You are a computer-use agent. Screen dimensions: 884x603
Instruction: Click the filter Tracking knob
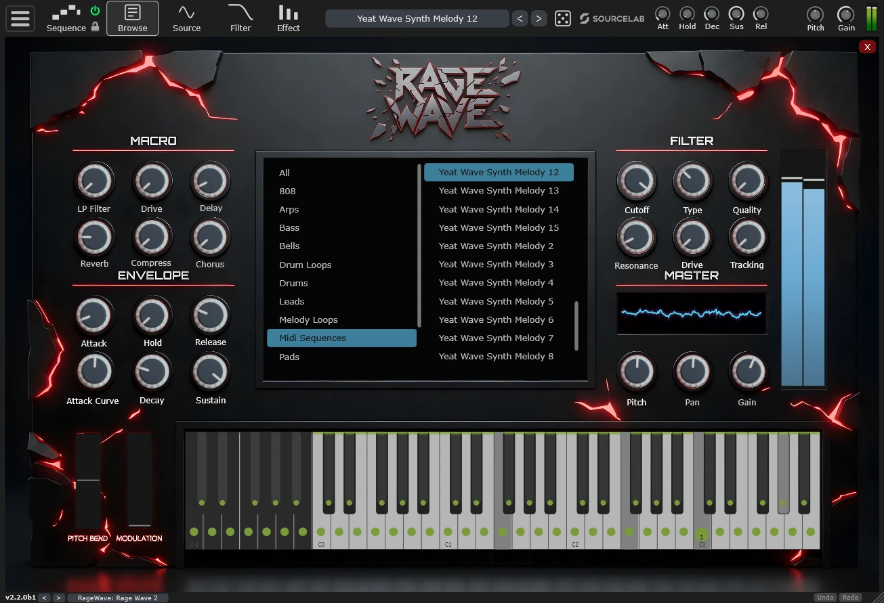pos(747,238)
